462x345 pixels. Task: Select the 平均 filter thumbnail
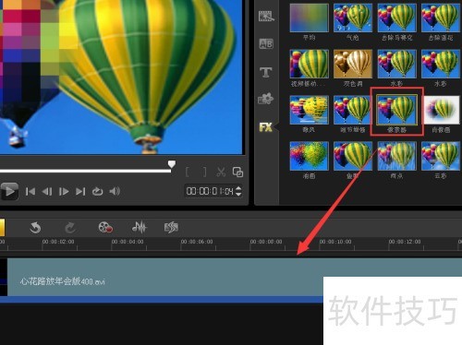(x=309, y=18)
